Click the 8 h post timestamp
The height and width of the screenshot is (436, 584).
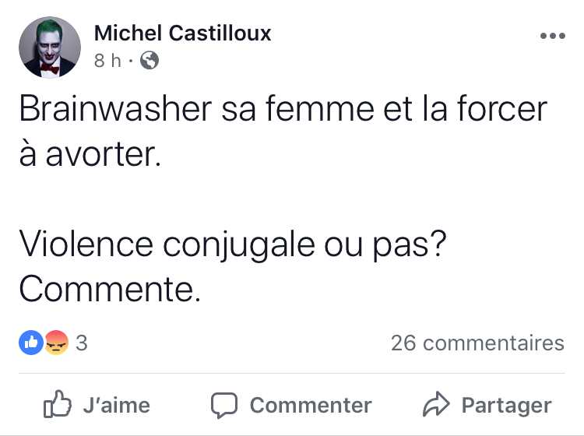pos(107,60)
